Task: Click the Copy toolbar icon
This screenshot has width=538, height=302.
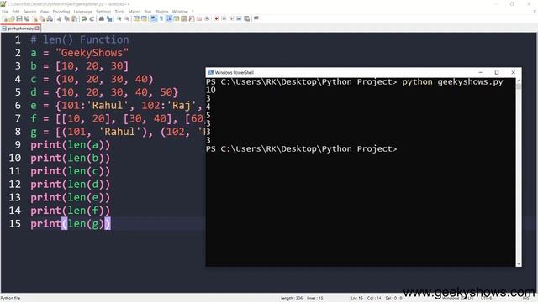Action: pos(66,18)
